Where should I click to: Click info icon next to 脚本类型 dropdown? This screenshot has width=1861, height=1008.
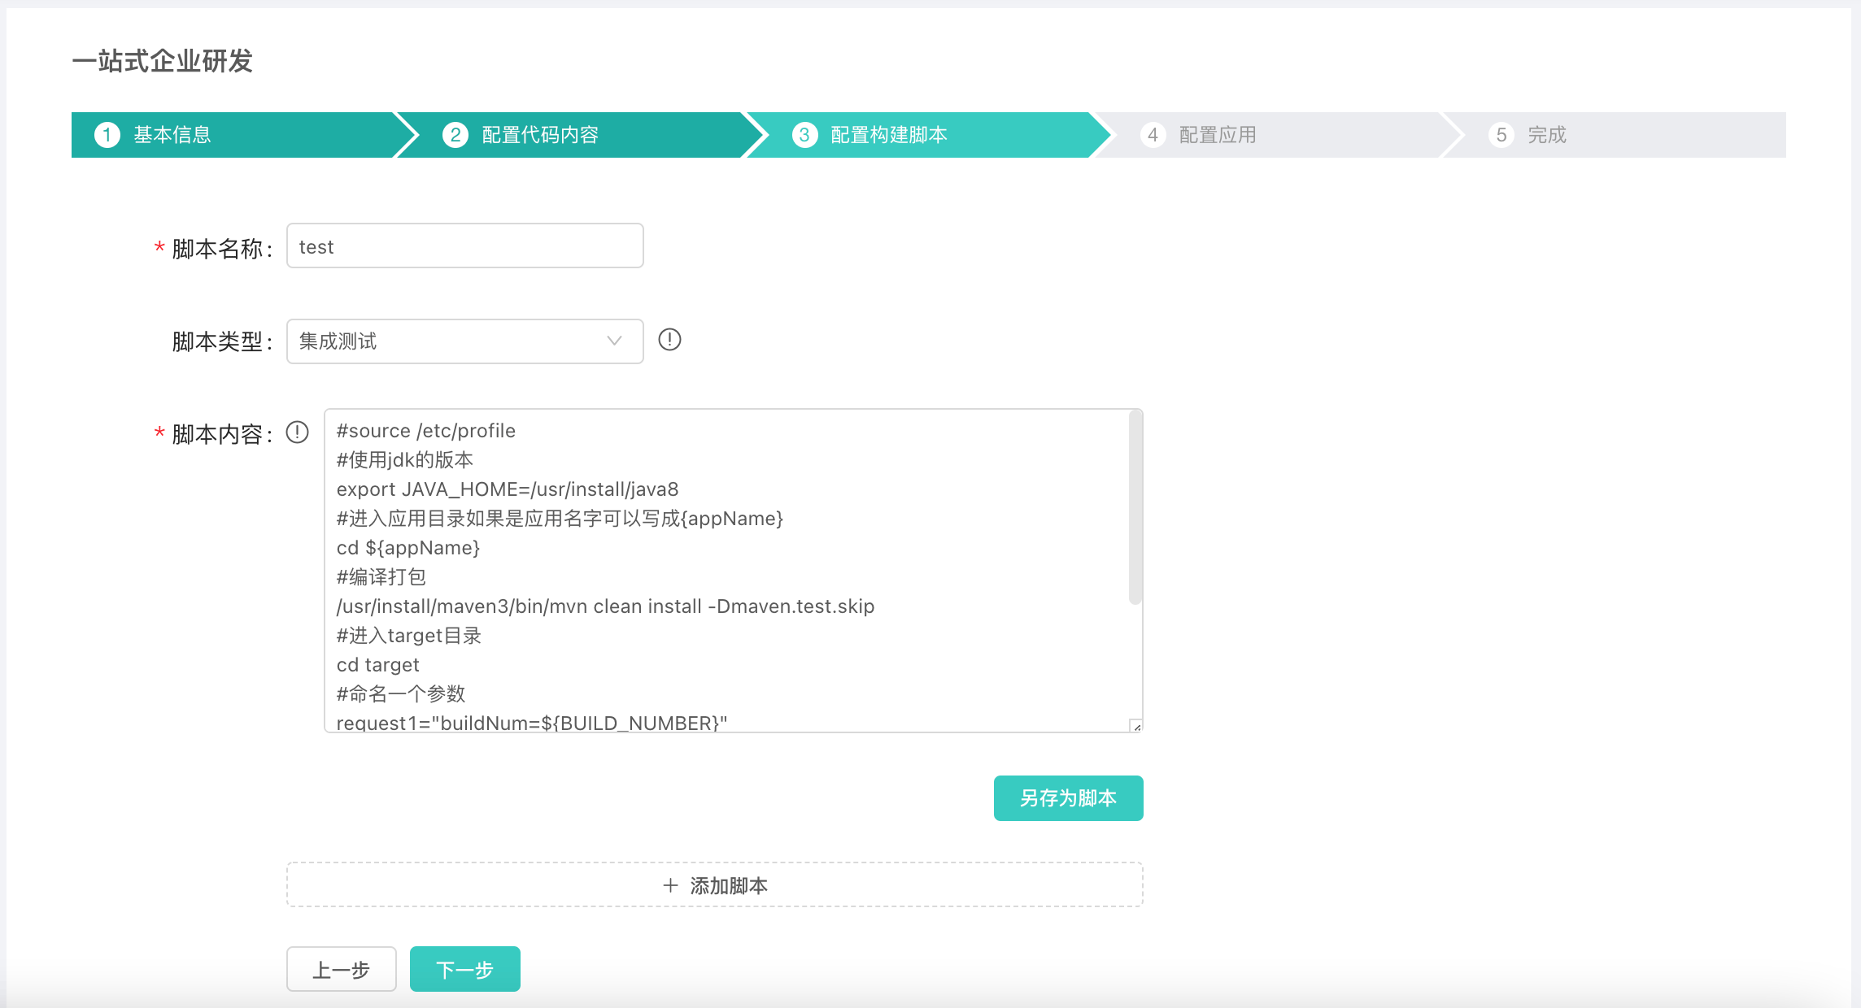[669, 340]
